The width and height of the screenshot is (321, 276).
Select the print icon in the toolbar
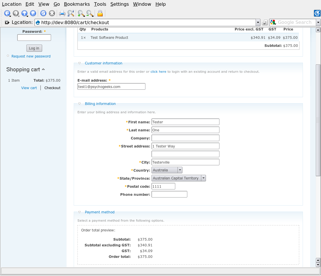(62, 13)
